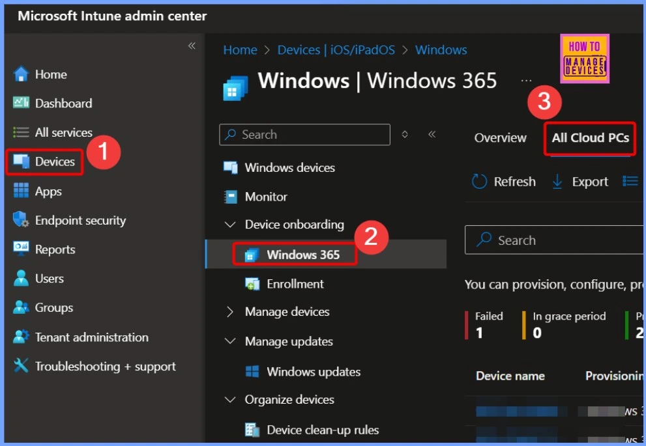Go to Endpoint security

click(80, 221)
